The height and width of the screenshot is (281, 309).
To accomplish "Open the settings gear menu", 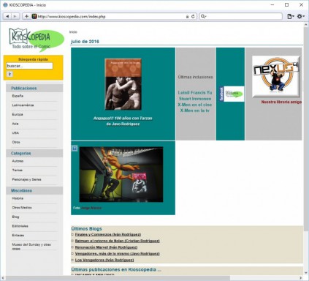I will click(x=300, y=16).
